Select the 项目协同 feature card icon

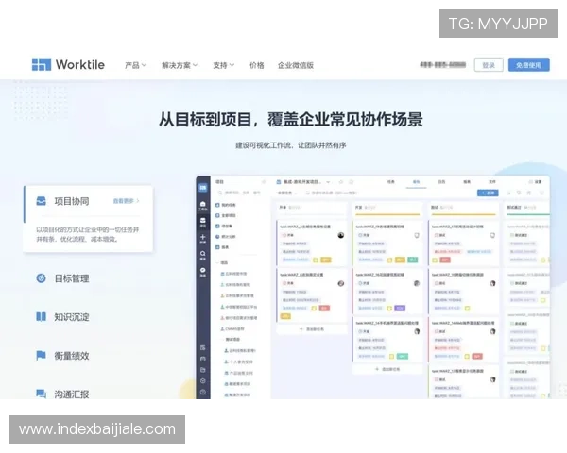pyautogui.click(x=42, y=201)
